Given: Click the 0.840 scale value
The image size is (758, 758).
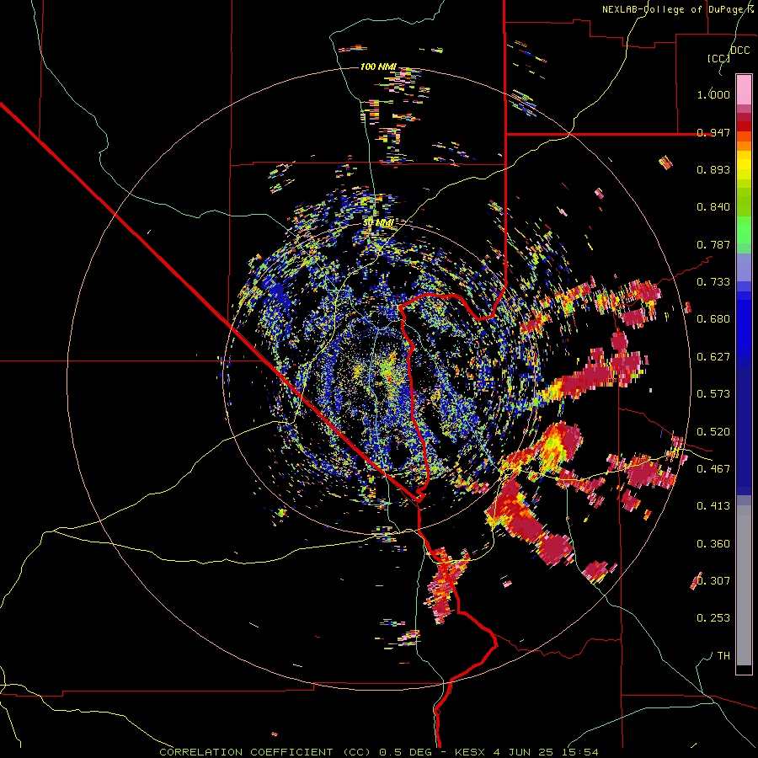Looking at the screenshot, I should [713, 207].
